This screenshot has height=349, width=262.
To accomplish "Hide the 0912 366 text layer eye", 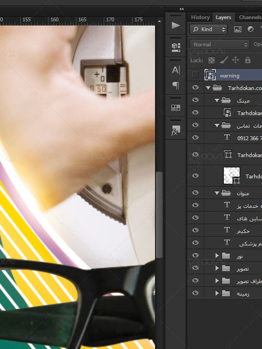I will (x=195, y=137).
